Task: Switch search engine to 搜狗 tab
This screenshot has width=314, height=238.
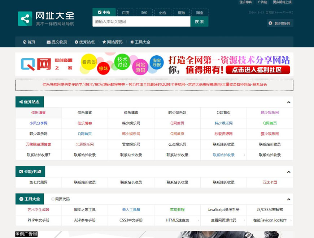Action: coord(181,13)
